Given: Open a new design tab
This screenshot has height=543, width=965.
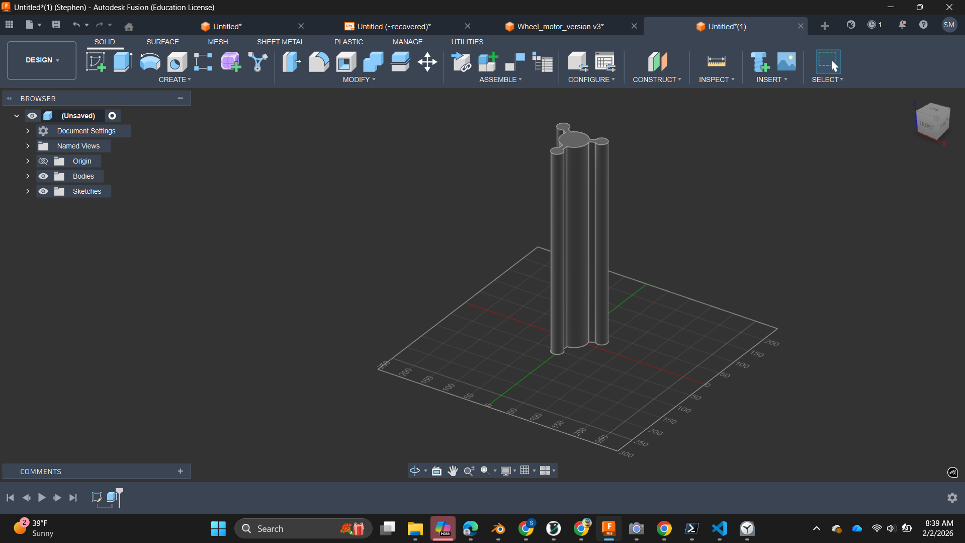Looking at the screenshot, I should [825, 26].
